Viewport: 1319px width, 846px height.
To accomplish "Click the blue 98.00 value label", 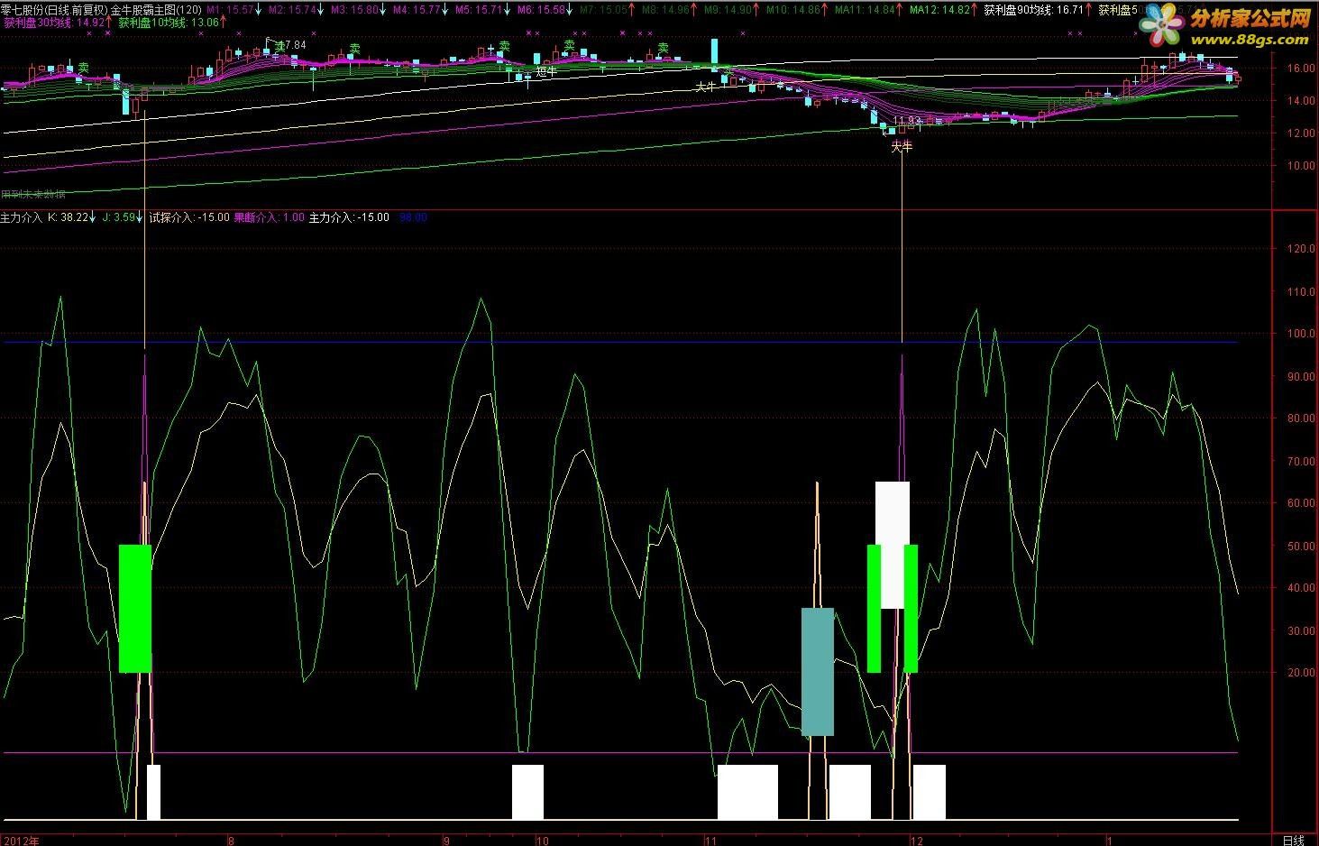I will point(413,217).
